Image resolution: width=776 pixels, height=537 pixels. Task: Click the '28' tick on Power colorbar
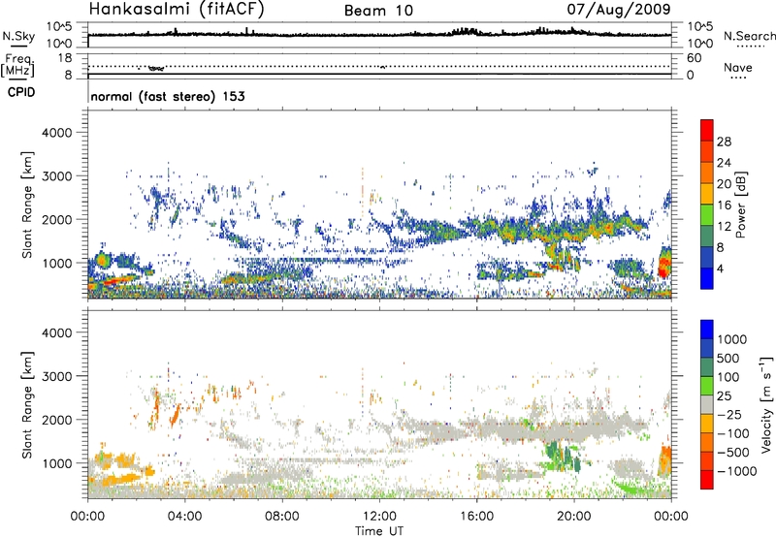(724, 142)
